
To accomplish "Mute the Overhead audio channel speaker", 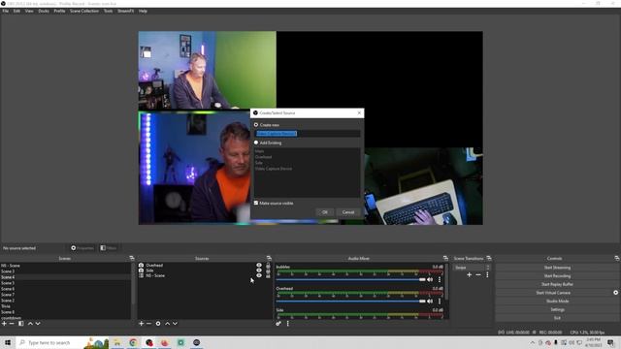I will [x=430, y=301].
